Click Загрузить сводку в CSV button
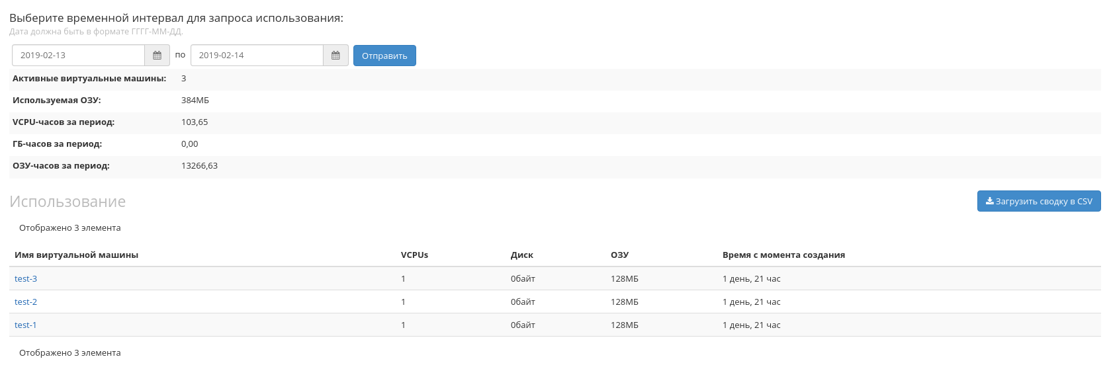This screenshot has width=1111, height=367. coord(1038,202)
